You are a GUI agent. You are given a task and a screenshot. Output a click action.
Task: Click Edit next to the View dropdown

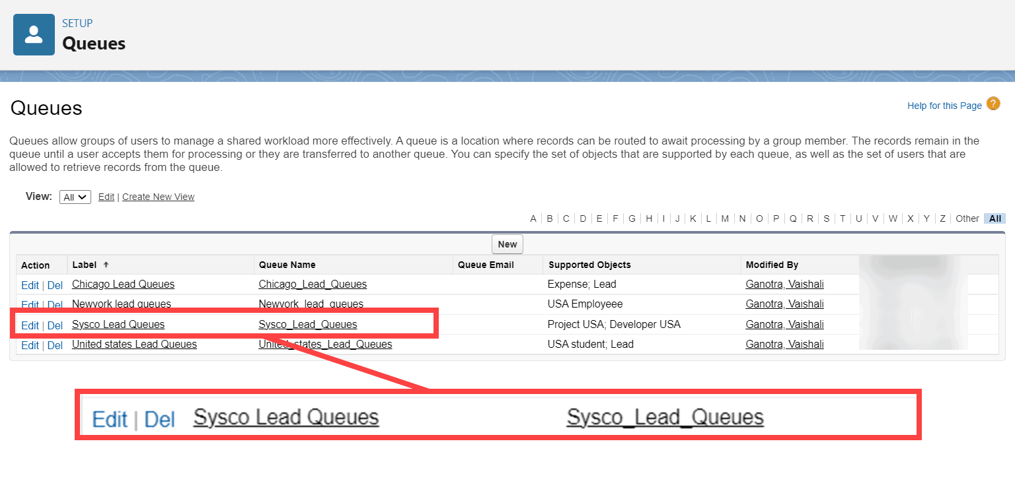click(x=106, y=196)
